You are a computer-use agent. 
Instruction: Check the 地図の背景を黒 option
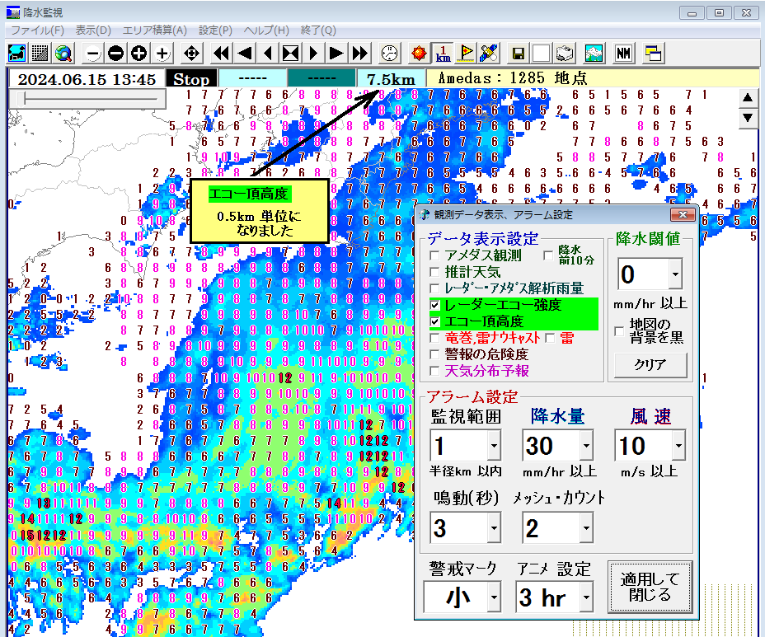(620, 331)
